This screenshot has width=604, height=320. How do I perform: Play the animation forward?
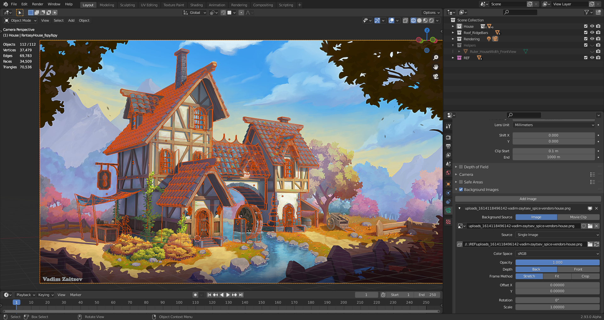[228, 295]
